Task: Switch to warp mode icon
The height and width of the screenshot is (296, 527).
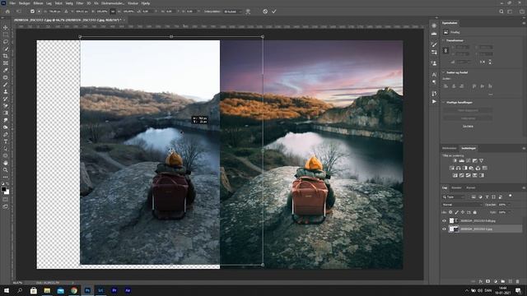Action: click(x=248, y=12)
